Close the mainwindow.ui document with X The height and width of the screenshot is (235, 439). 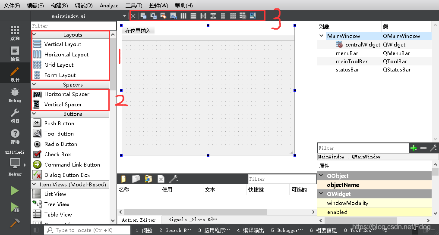(133, 16)
